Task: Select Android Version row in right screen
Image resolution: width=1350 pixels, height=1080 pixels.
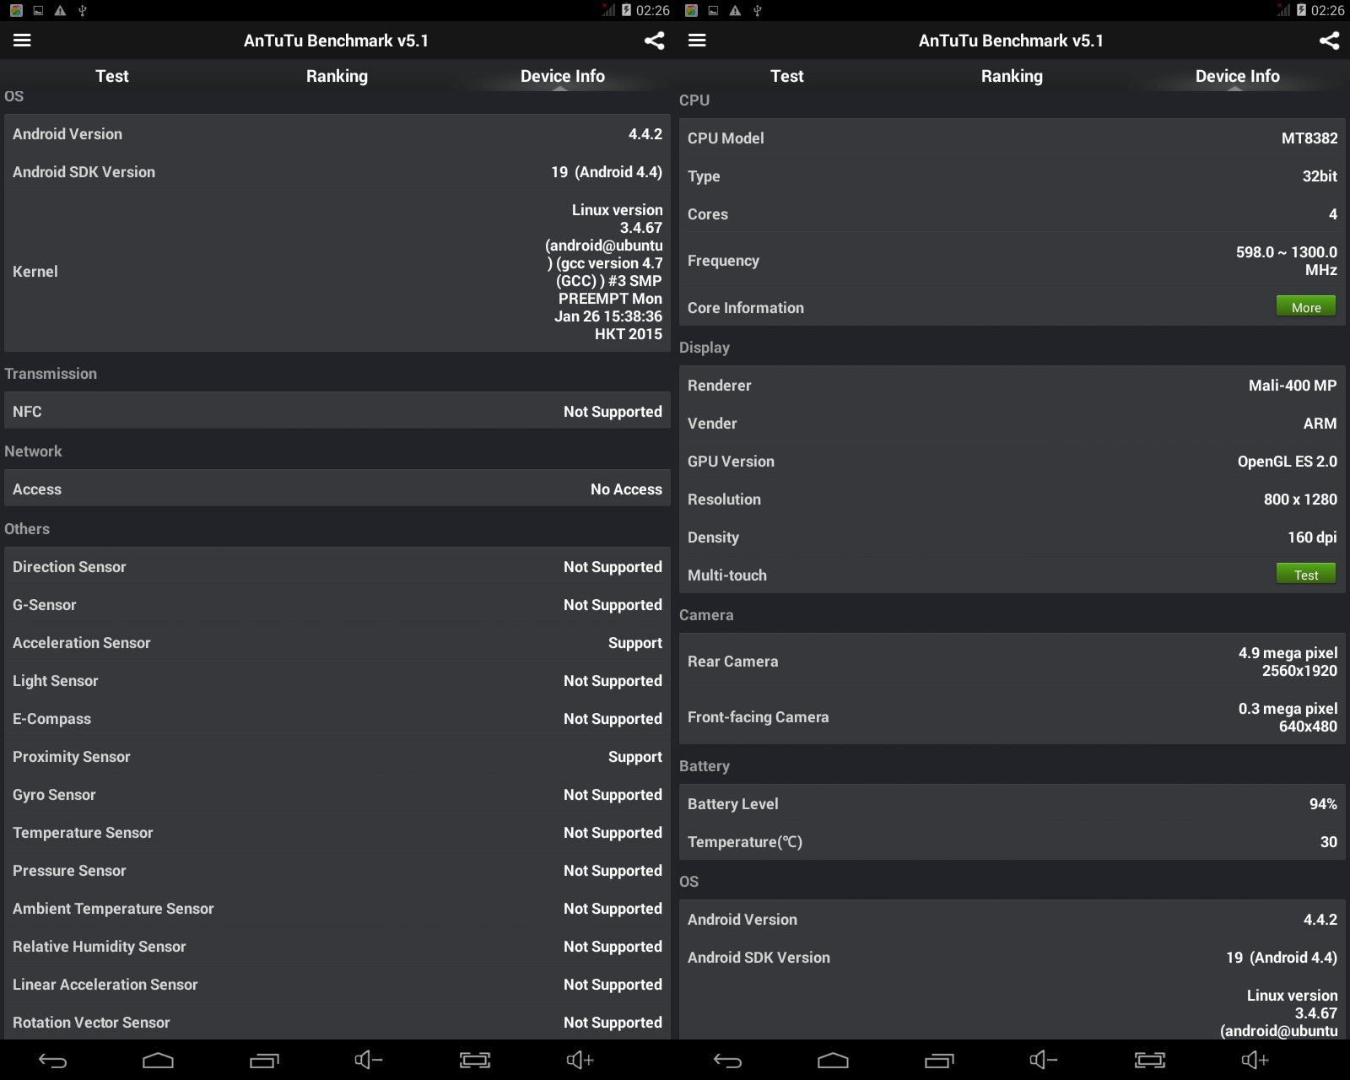Action: 1012,919
